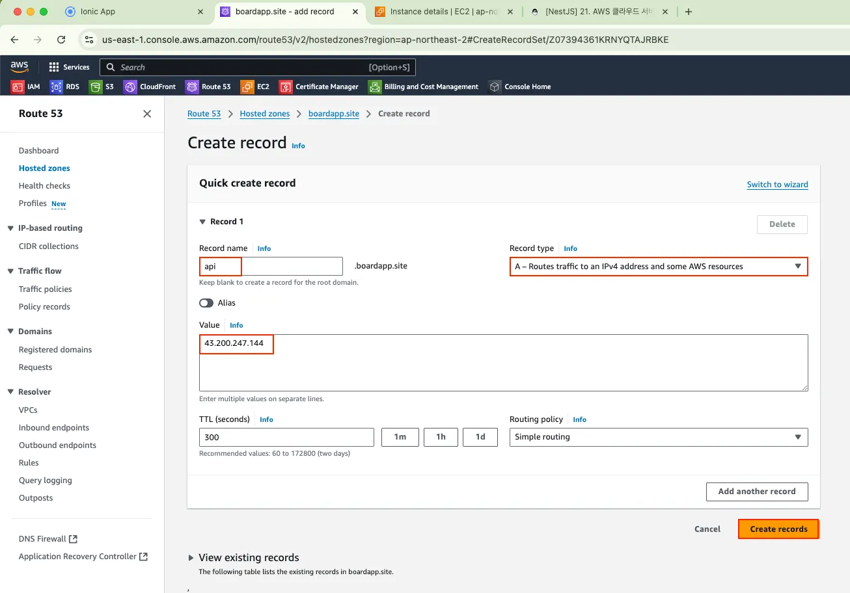The image size is (850, 593).
Task: Focus the Value text area
Action: pyautogui.click(x=504, y=363)
